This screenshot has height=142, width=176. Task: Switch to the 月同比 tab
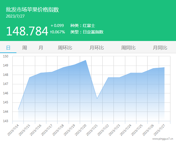160,48
